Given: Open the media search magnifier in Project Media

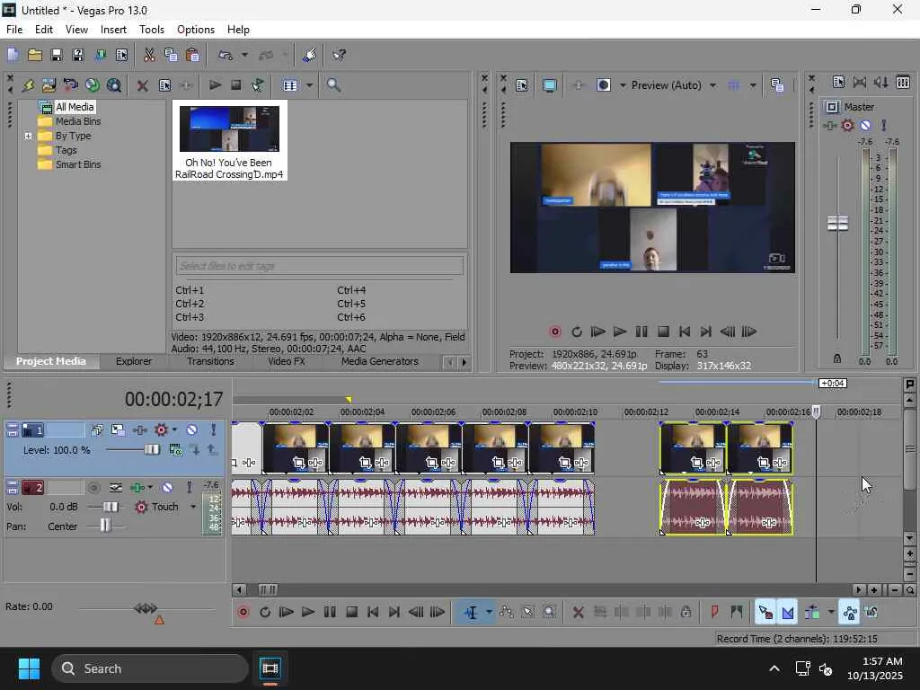Looking at the screenshot, I should 333,85.
